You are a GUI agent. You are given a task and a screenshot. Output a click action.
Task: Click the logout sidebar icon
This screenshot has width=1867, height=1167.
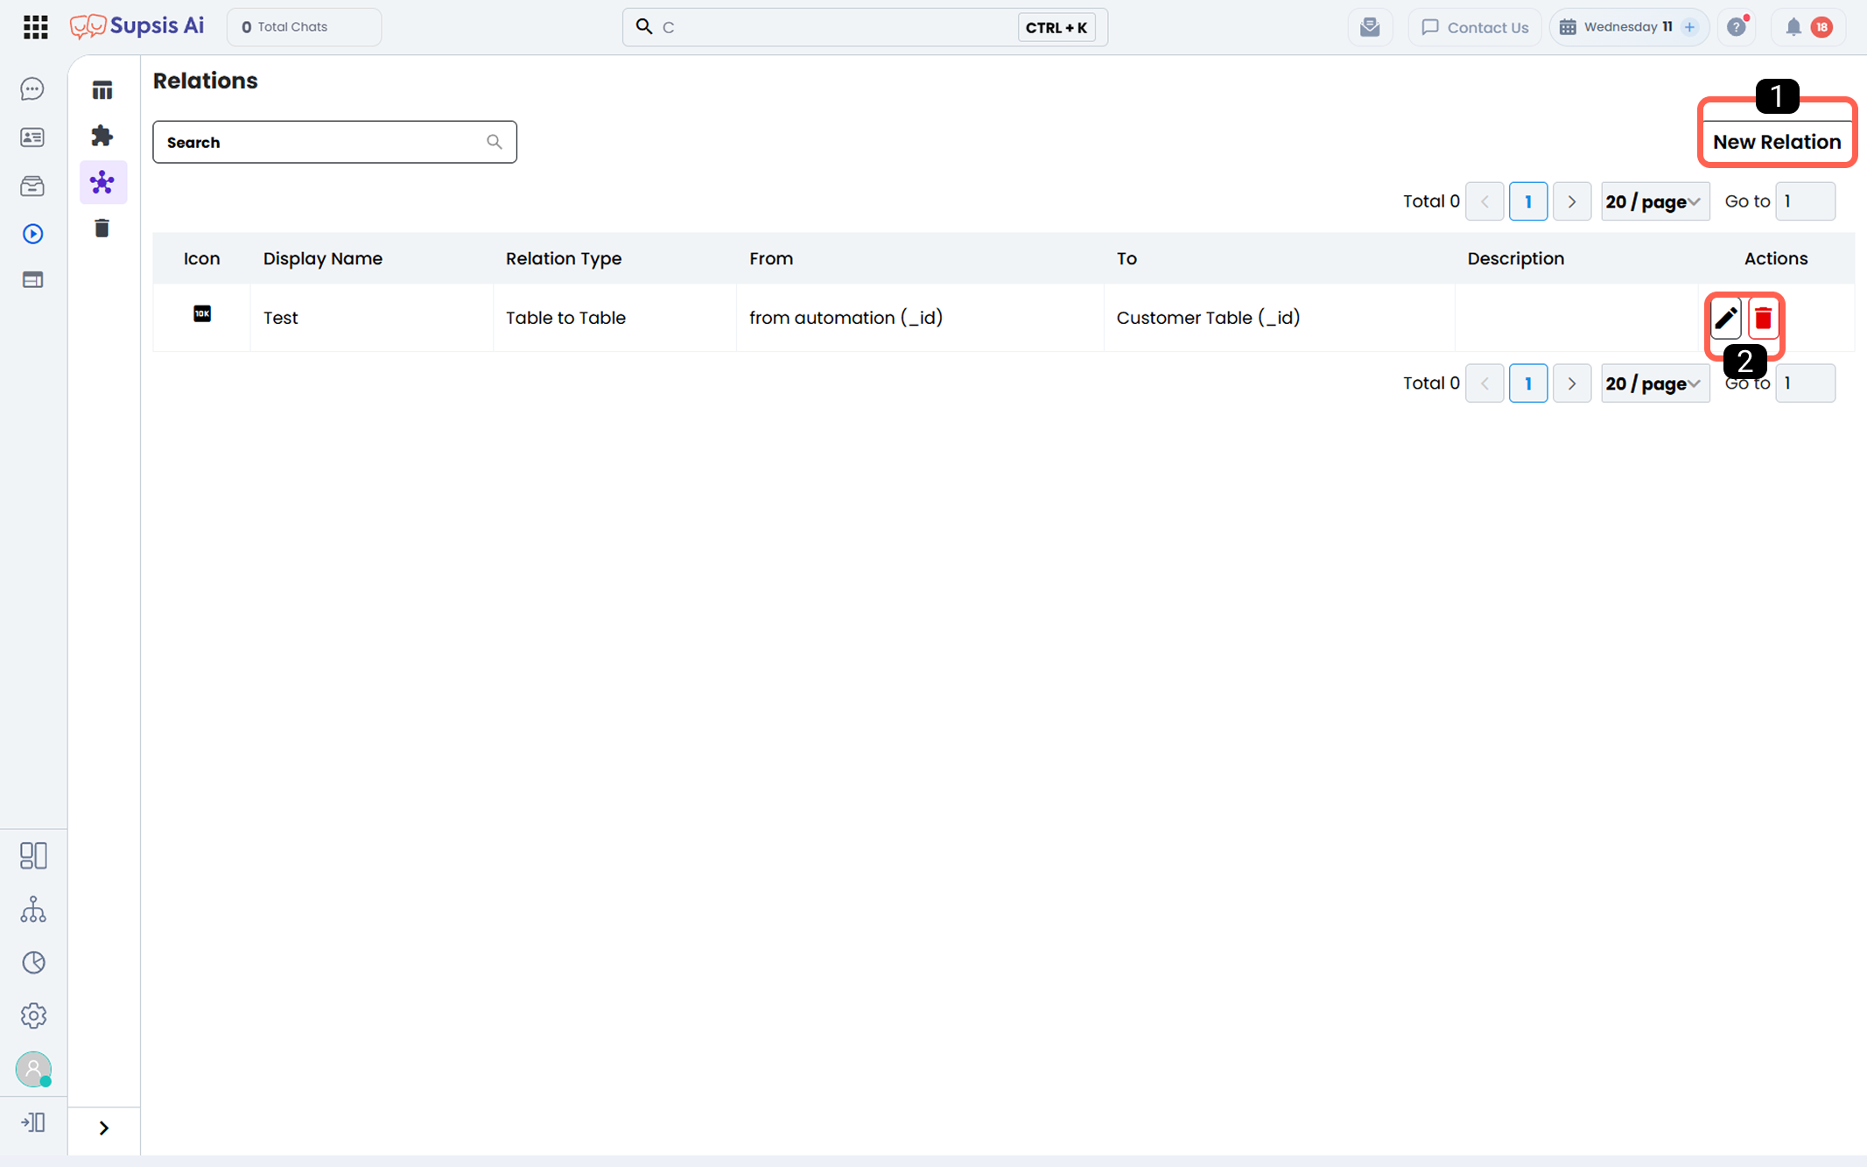[33, 1122]
